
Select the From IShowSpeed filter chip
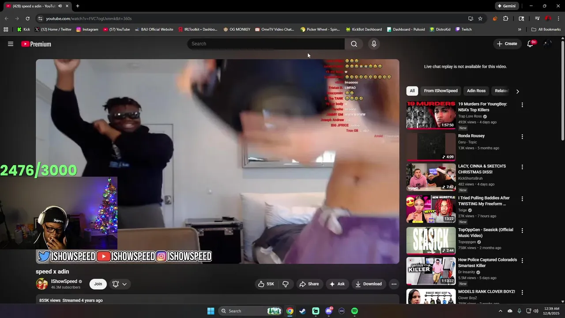[441, 91]
